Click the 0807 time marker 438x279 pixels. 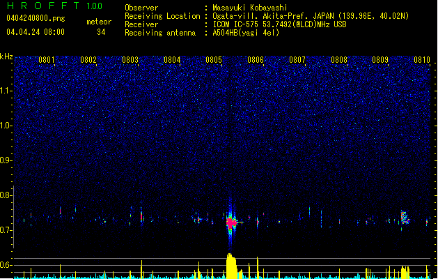pyautogui.click(x=297, y=60)
